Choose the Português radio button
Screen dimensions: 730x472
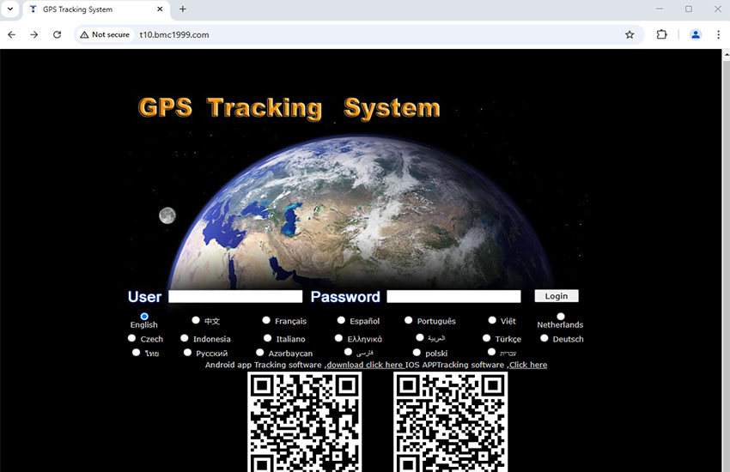pos(408,320)
